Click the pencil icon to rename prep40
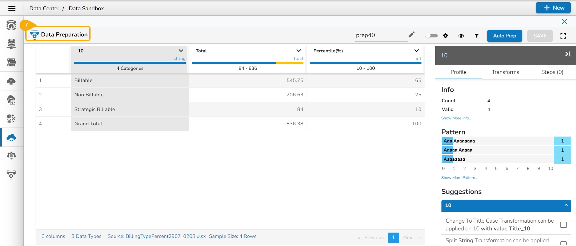The image size is (576, 246). (x=411, y=35)
